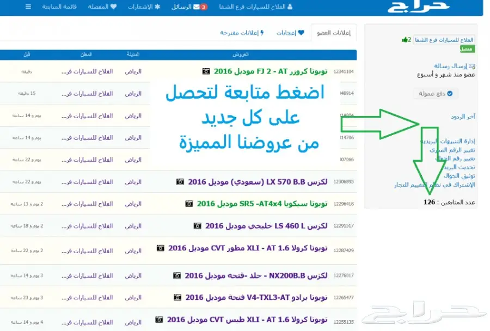Viewport: 490px width, 331px height.
Task: Click ad number 12341104
Action: tap(344, 71)
